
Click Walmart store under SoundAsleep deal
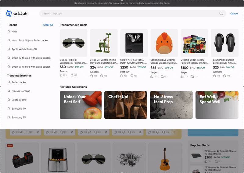(x=217, y=72)
